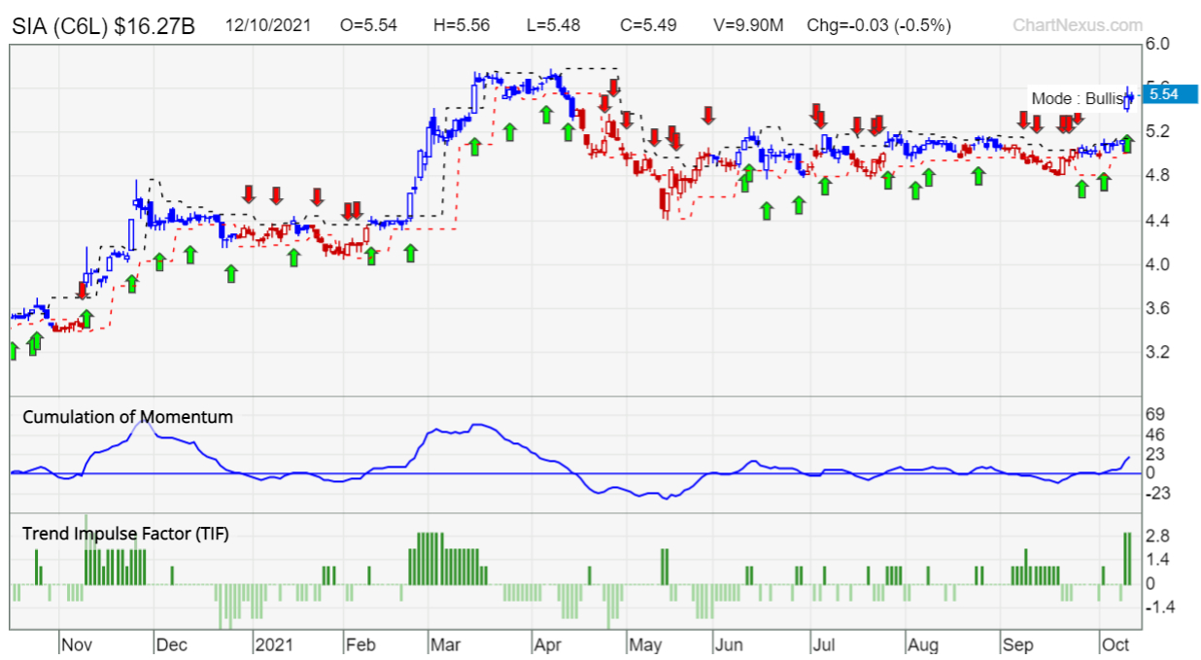Screen dimensions: 1201x660
Task: Click the 3.2 price axis label
Action: tap(1159, 353)
